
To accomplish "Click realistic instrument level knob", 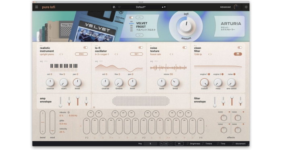I will (x=77, y=83).
